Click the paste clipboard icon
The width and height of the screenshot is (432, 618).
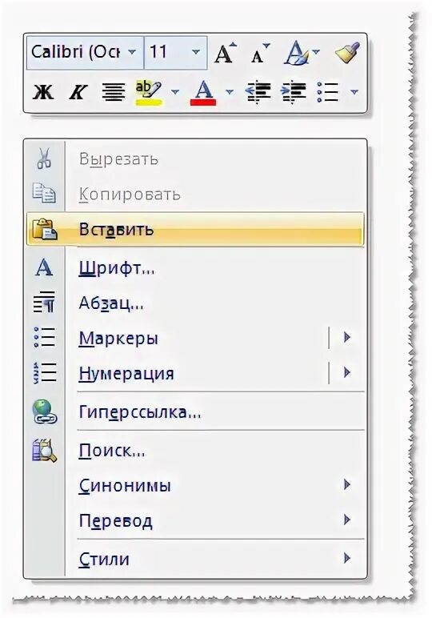coord(44,229)
